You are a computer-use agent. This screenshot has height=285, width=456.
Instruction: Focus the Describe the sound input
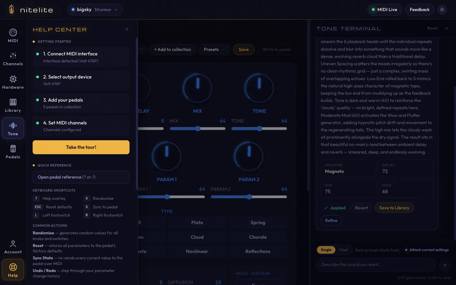tap(376, 265)
